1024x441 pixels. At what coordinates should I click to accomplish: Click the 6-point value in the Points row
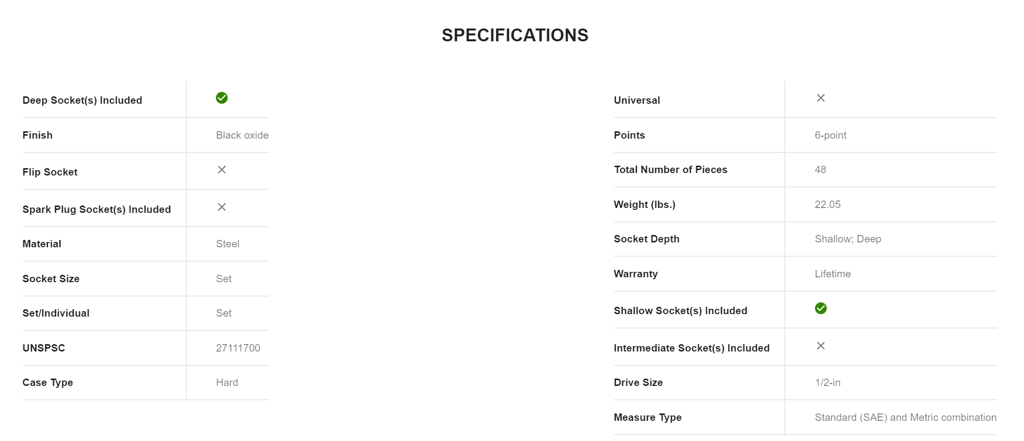coord(830,135)
